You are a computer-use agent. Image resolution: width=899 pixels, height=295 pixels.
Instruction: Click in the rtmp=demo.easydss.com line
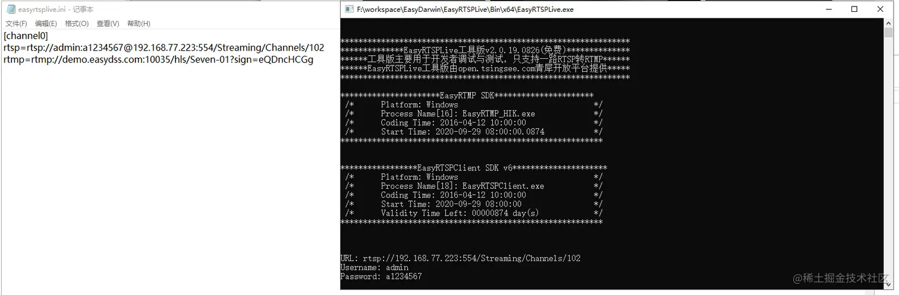pyautogui.click(x=158, y=59)
